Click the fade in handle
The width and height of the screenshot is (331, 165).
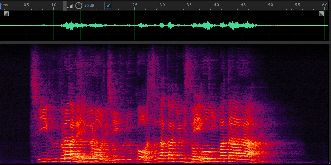[6, 14]
